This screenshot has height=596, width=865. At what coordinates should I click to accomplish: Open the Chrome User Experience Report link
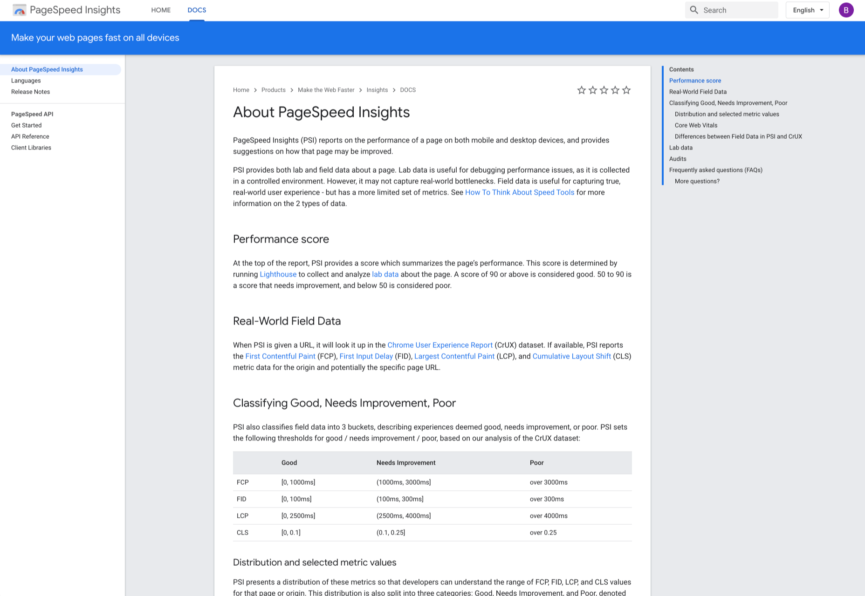point(440,345)
